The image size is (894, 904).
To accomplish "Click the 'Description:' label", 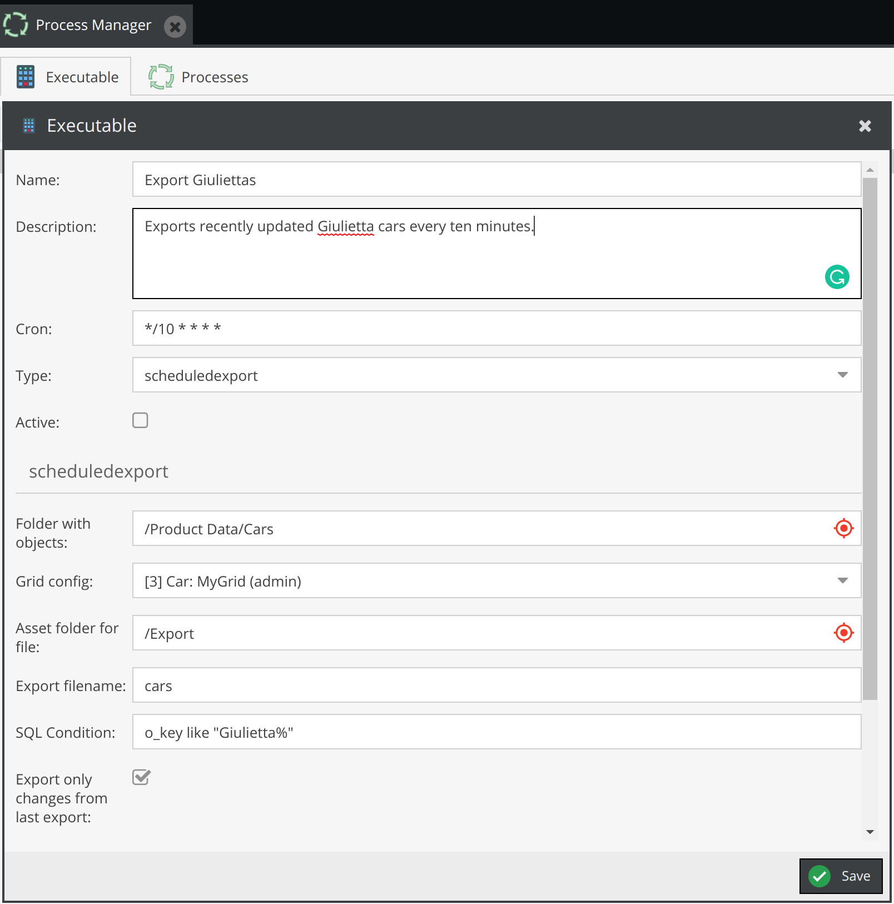I will click(x=56, y=227).
